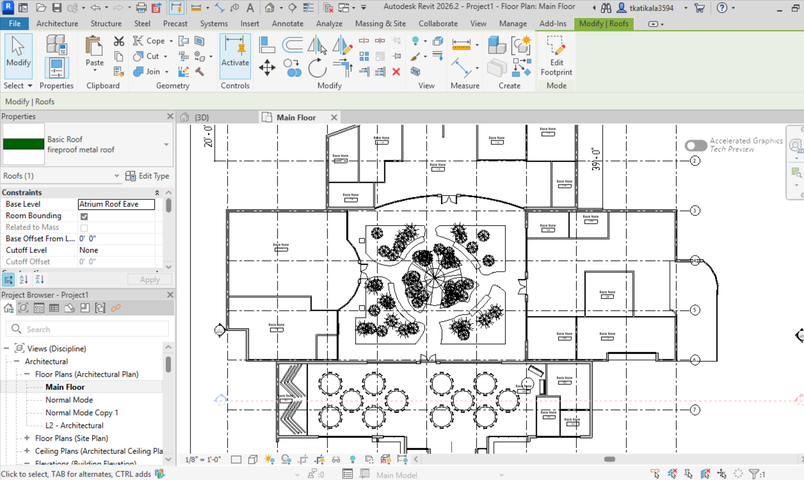Toggle Select Elements by Face icon

pyautogui.click(x=705, y=474)
